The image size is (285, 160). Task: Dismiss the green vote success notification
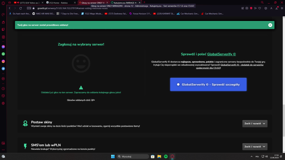coord(270,25)
